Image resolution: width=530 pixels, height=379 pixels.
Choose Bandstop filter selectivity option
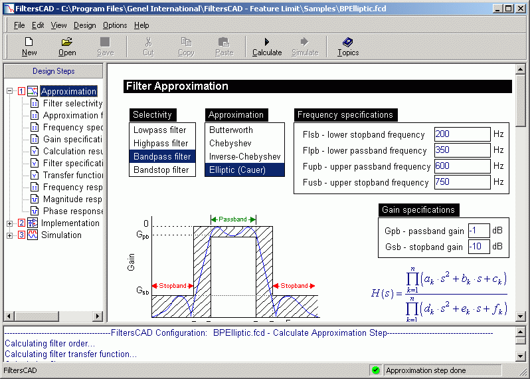click(x=162, y=170)
